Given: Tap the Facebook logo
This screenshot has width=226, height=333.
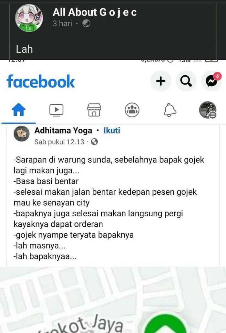Looking at the screenshot, I should (40, 81).
